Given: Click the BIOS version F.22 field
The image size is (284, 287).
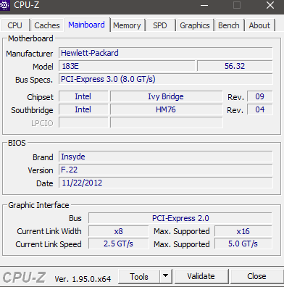Looking at the screenshot, I should (x=166, y=170).
